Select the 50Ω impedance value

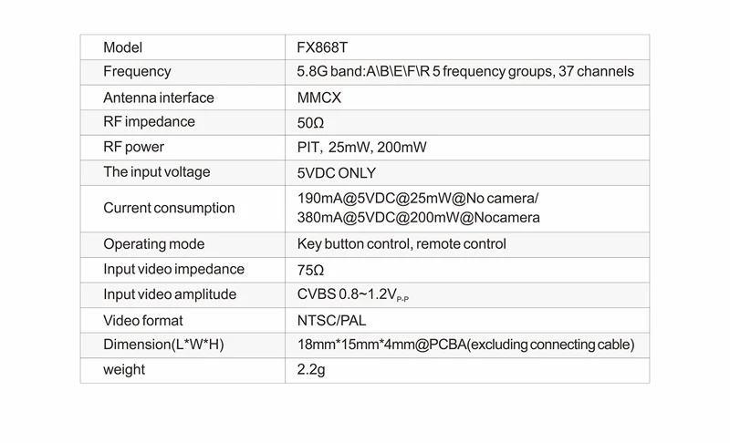[310, 123]
